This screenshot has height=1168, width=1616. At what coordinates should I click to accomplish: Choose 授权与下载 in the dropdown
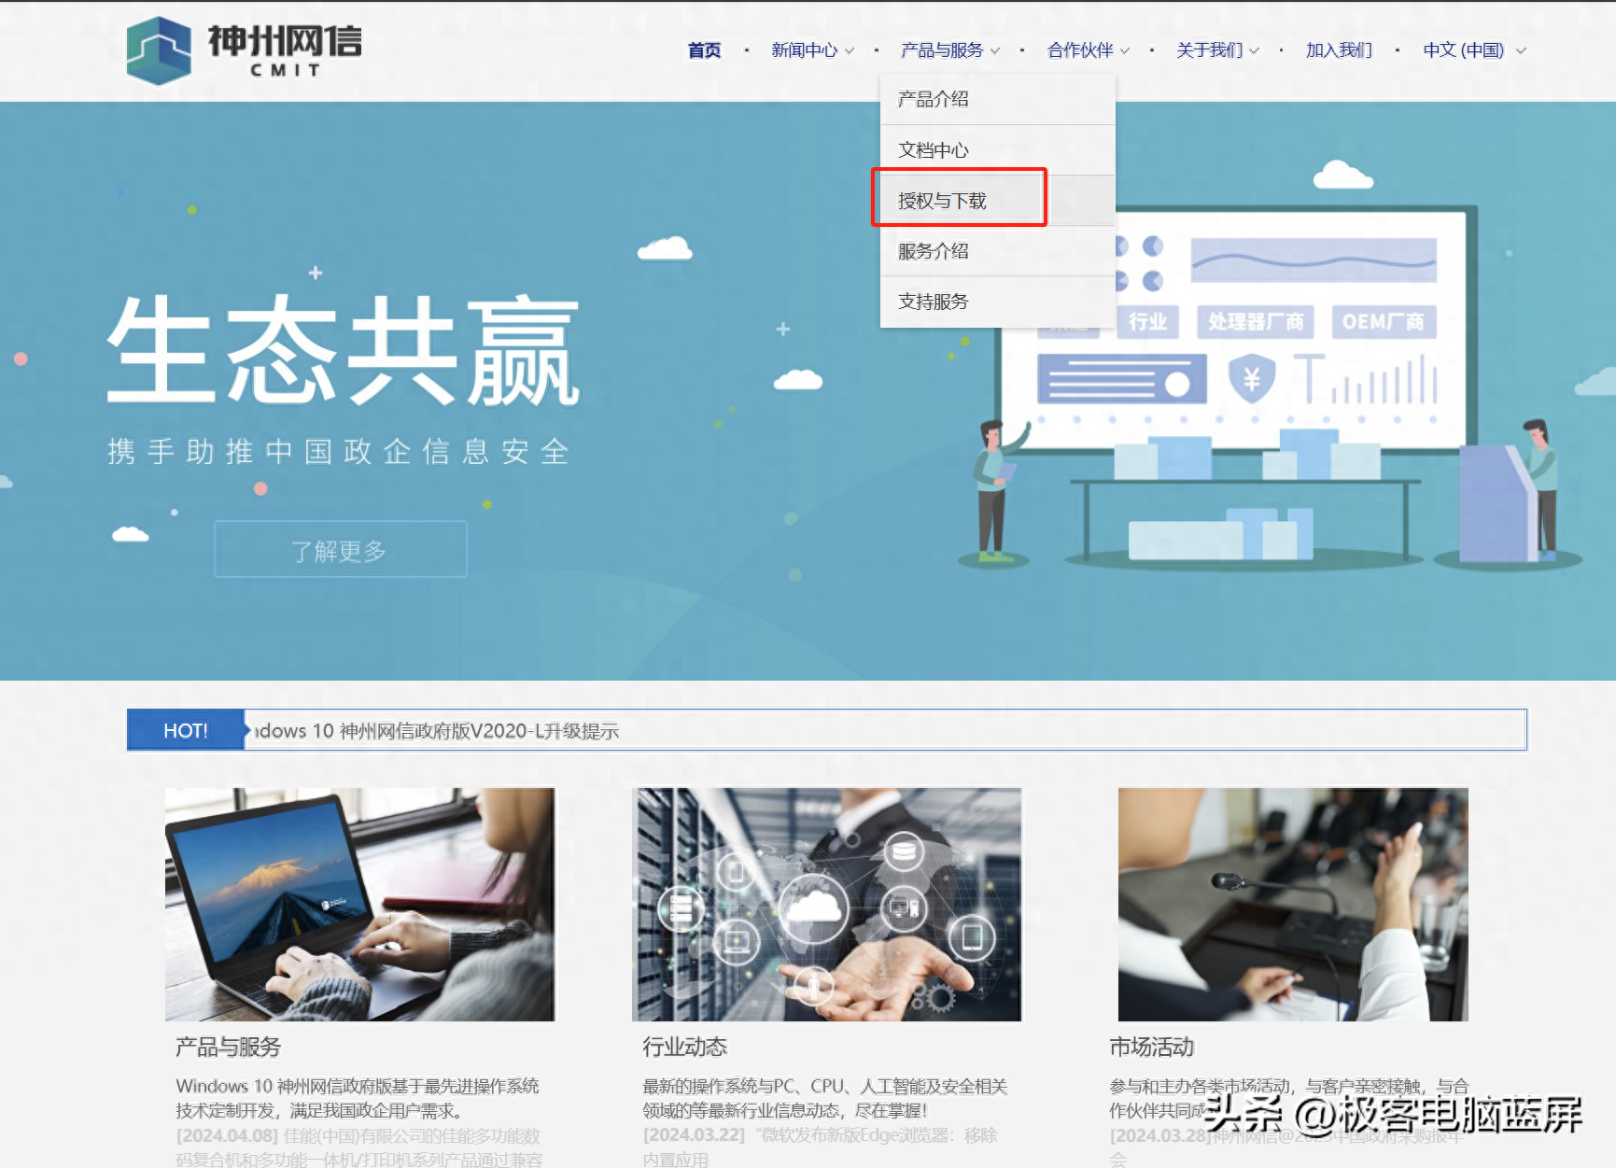[x=997, y=201]
